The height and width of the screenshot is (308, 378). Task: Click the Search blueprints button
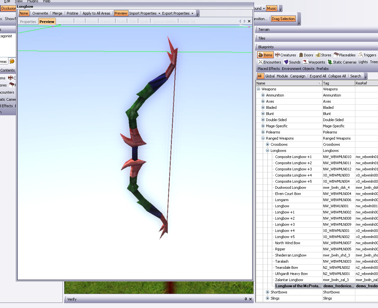[356, 76]
